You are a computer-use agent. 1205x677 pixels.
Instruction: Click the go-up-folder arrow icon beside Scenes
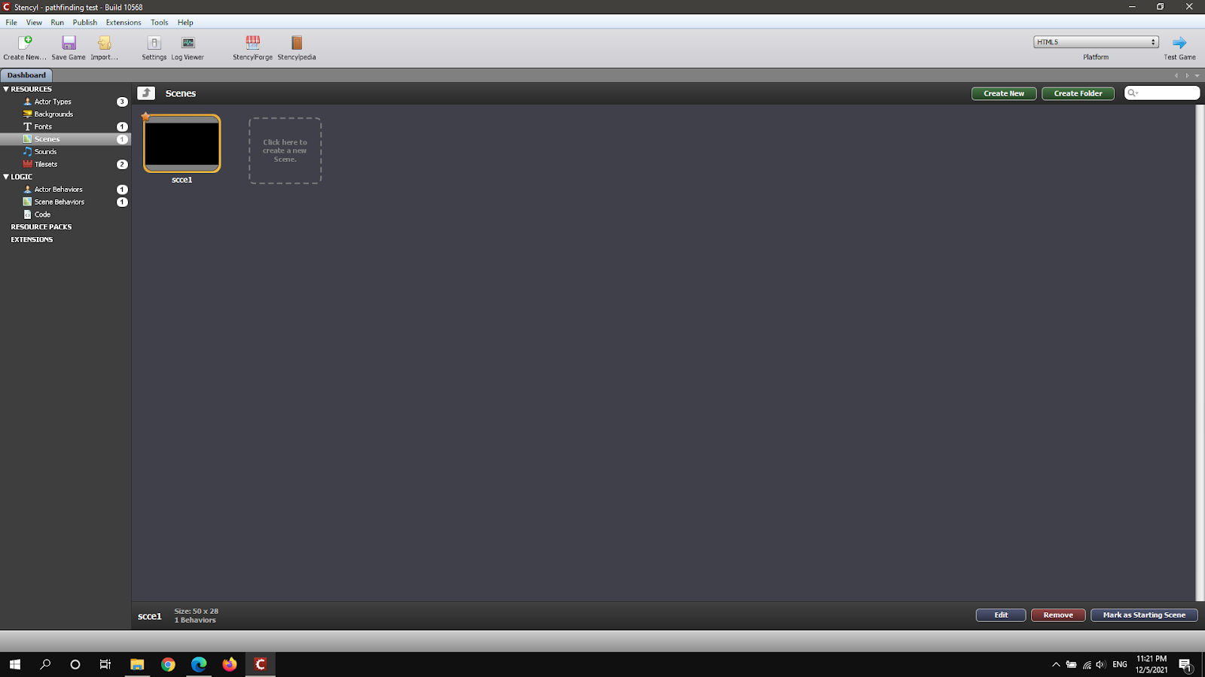pos(146,93)
